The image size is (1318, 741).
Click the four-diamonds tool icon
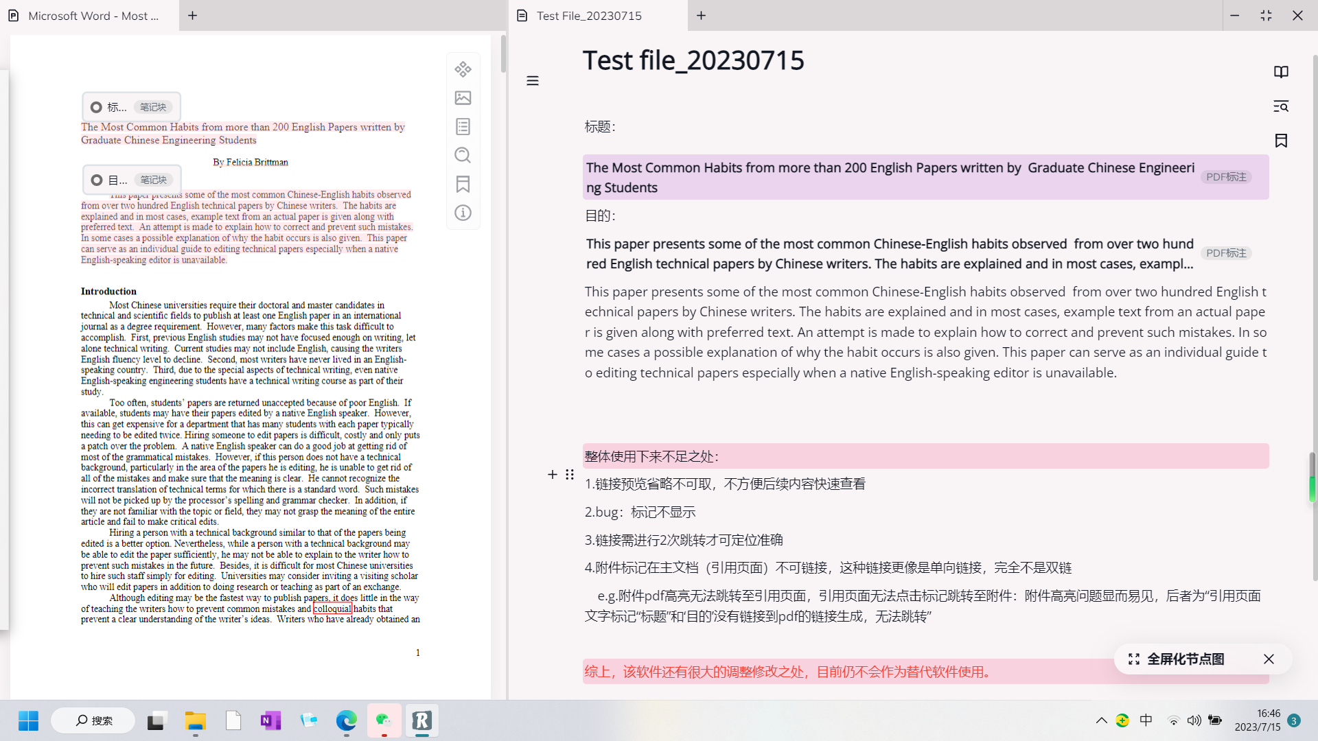pos(463,69)
